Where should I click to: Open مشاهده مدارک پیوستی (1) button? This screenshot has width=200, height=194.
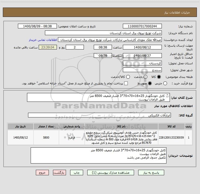111,173
